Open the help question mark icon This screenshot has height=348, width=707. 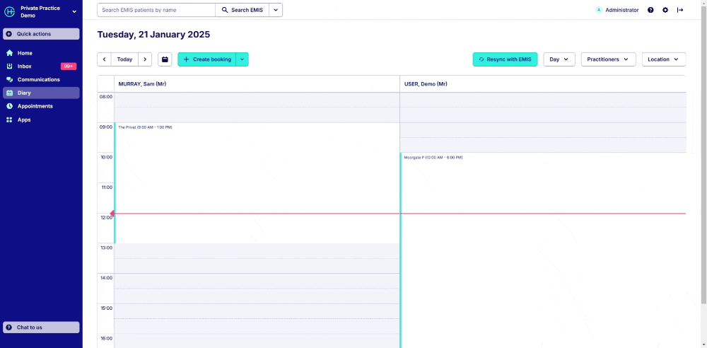coord(650,10)
